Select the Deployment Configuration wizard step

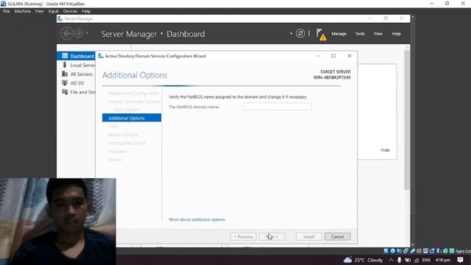pos(134,93)
